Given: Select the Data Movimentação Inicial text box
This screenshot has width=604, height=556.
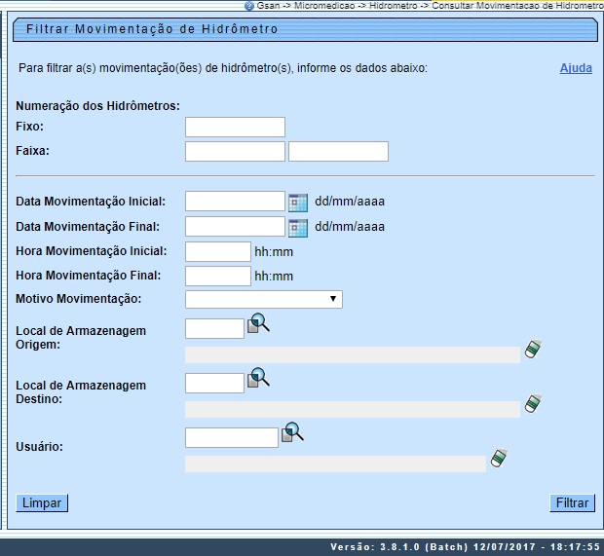Looking at the screenshot, I should pyautogui.click(x=235, y=202).
